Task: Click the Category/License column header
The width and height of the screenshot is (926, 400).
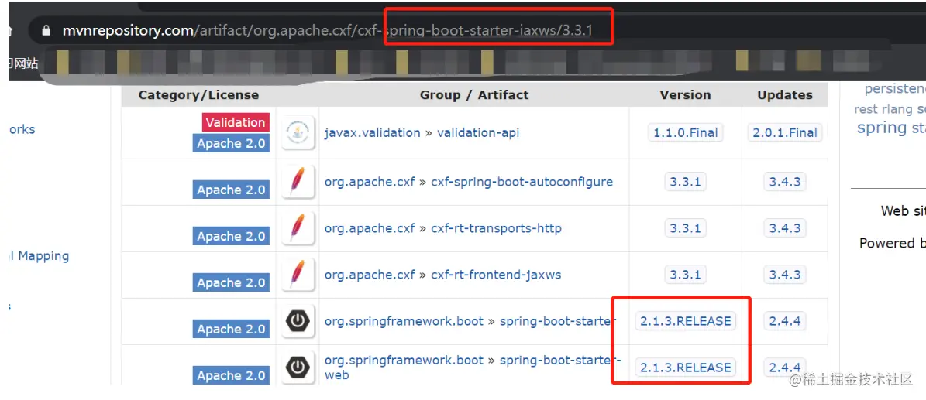Action: (x=198, y=95)
